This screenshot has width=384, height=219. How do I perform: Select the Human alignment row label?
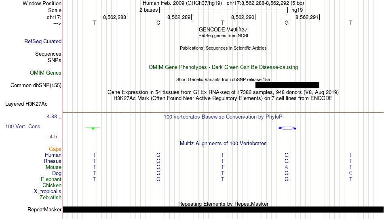pyautogui.click(x=53, y=155)
